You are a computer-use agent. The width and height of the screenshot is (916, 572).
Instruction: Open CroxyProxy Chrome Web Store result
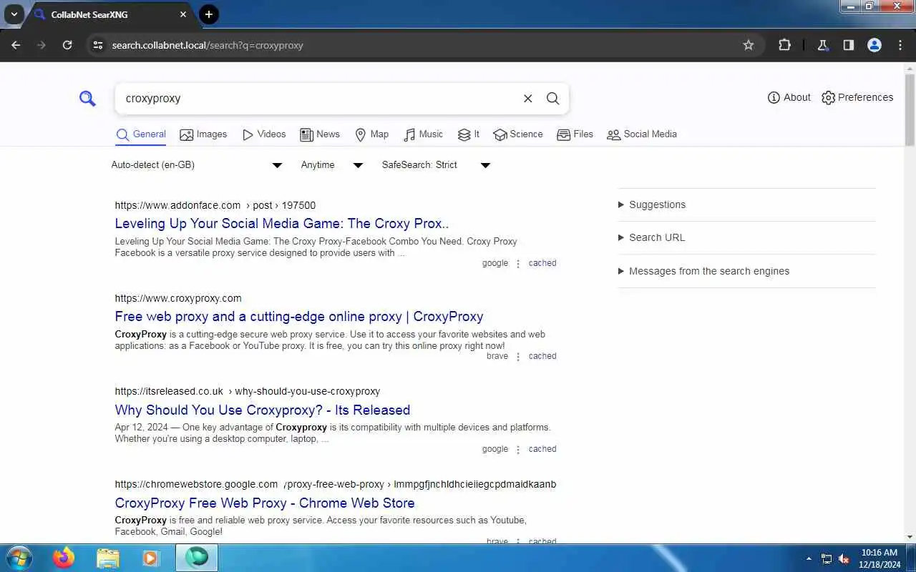(x=265, y=503)
